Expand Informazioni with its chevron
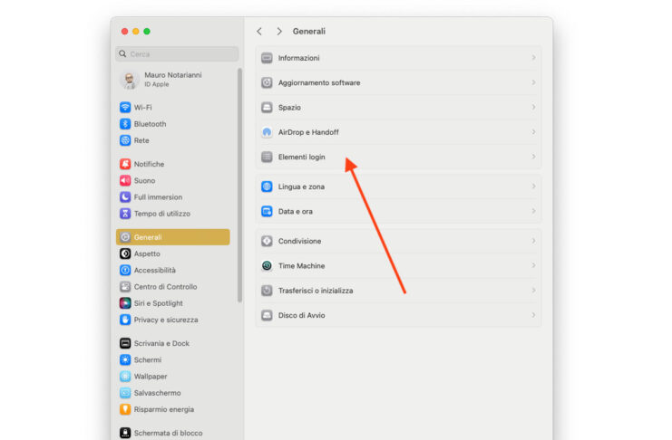 coord(533,57)
